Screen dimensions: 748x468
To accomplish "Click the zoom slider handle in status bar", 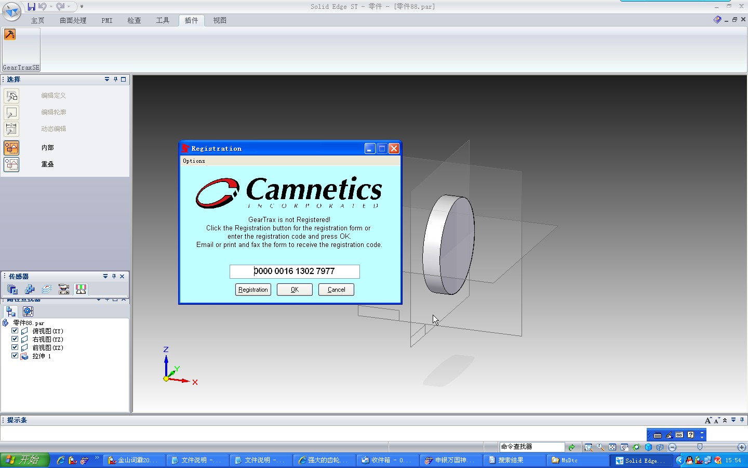I will [x=700, y=447].
